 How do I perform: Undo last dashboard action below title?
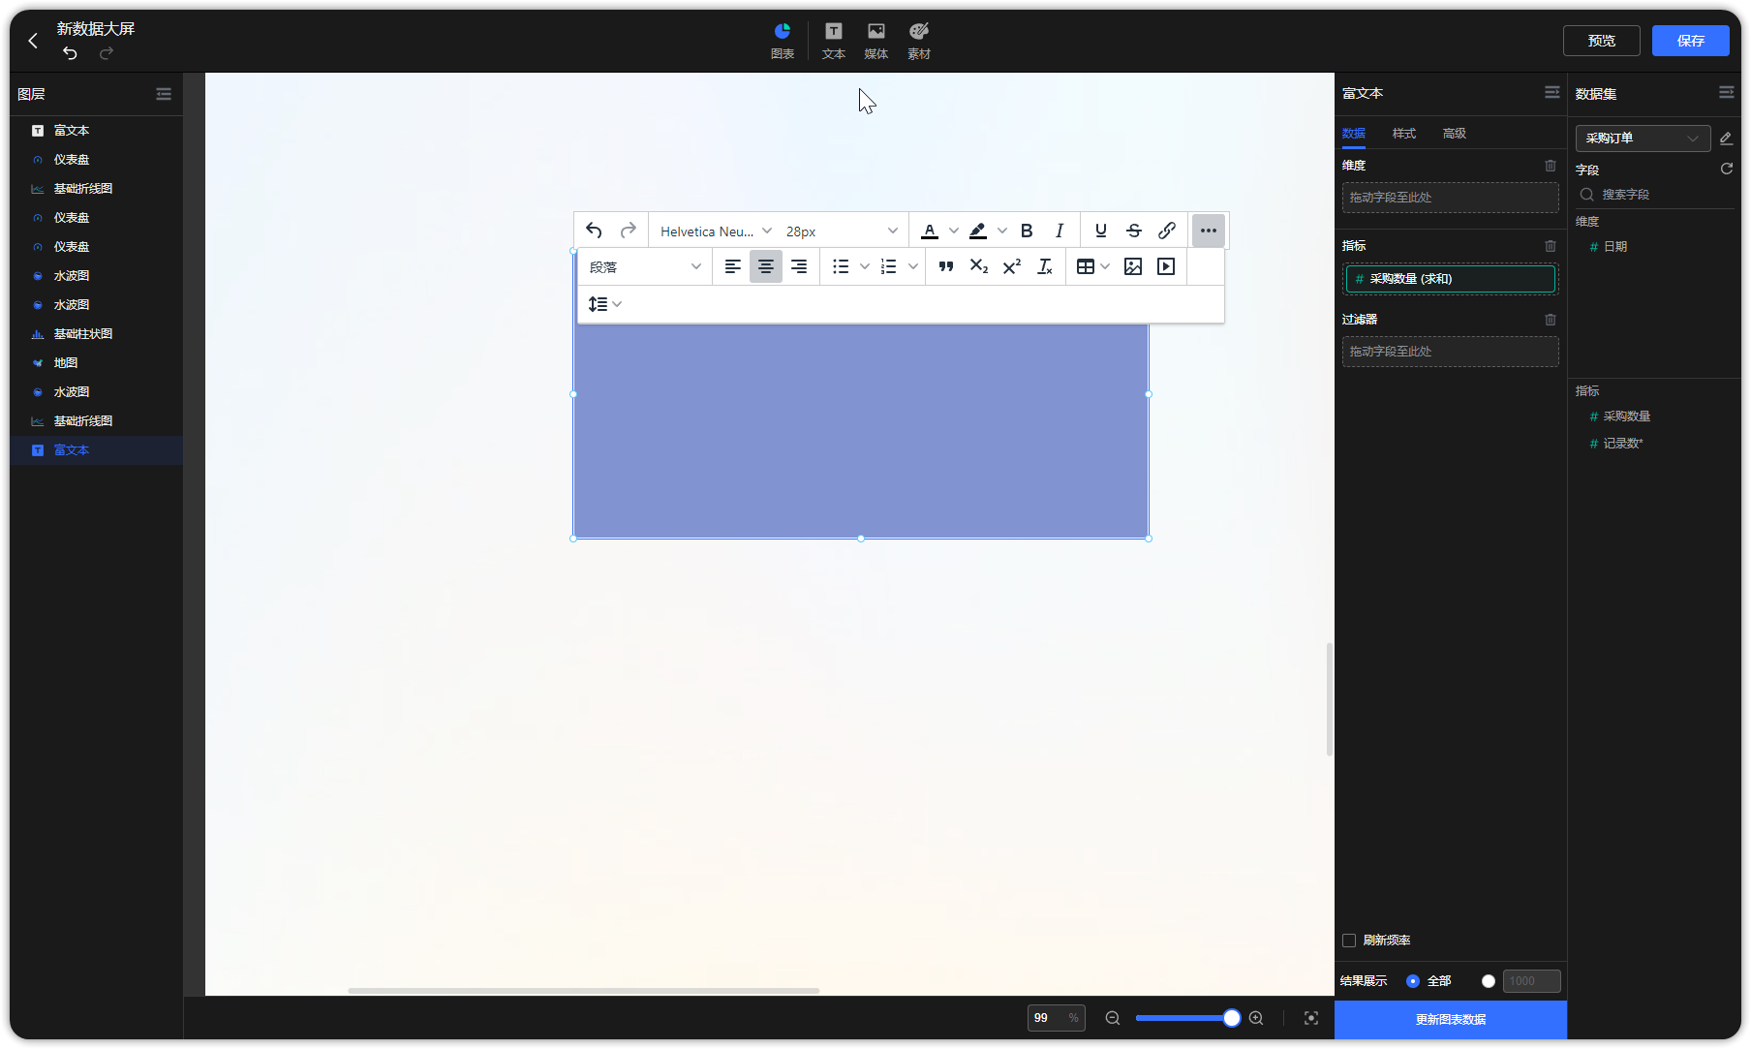(x=70, y=53)
